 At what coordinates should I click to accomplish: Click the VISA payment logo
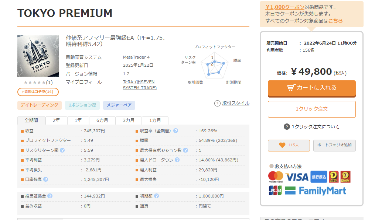point(297,177)
